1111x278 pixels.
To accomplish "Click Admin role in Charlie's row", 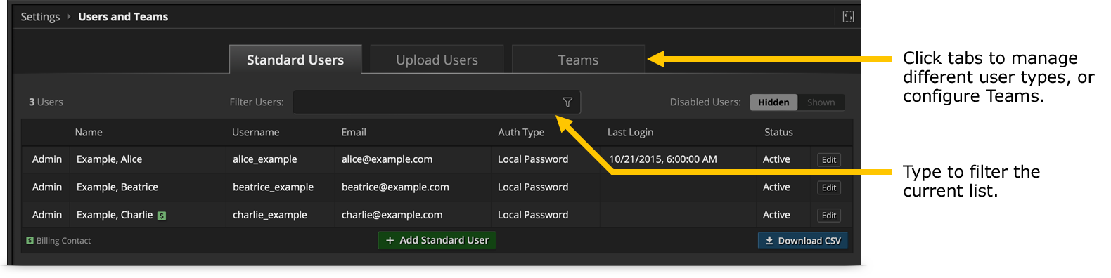I will [47, 215].
